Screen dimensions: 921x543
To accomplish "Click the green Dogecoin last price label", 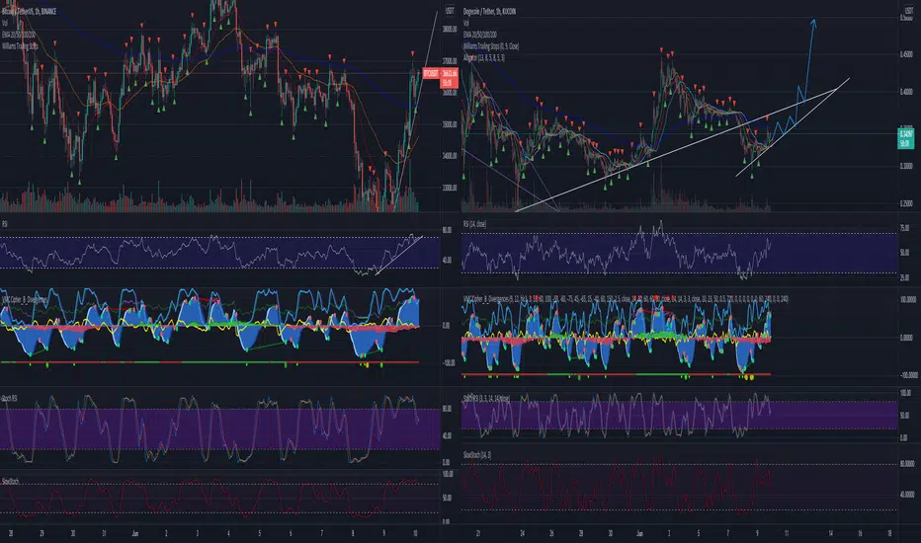I will pyautogui.click(x=906, y=138).
